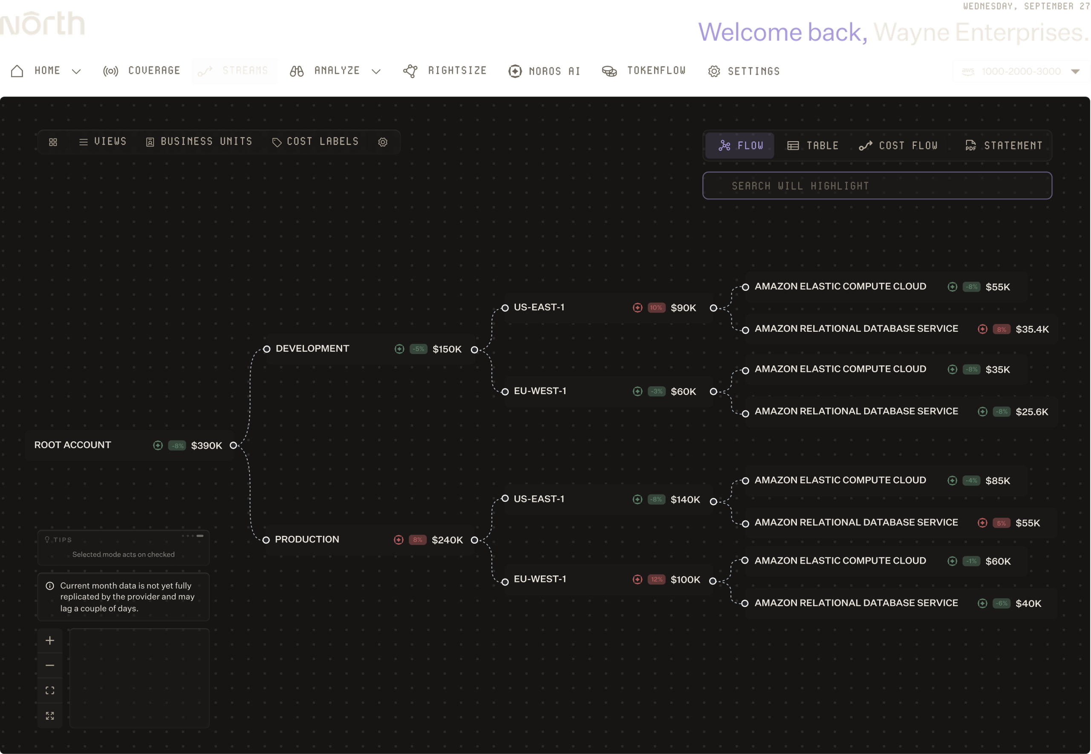Click alert icon on Relational Database Service $35.4K

pyautogui.click(x=983, y=329)
